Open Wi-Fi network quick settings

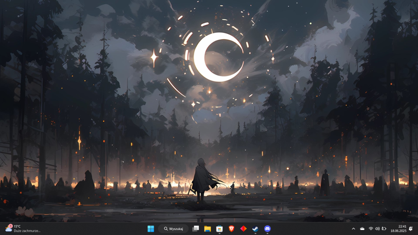[371, 229]
